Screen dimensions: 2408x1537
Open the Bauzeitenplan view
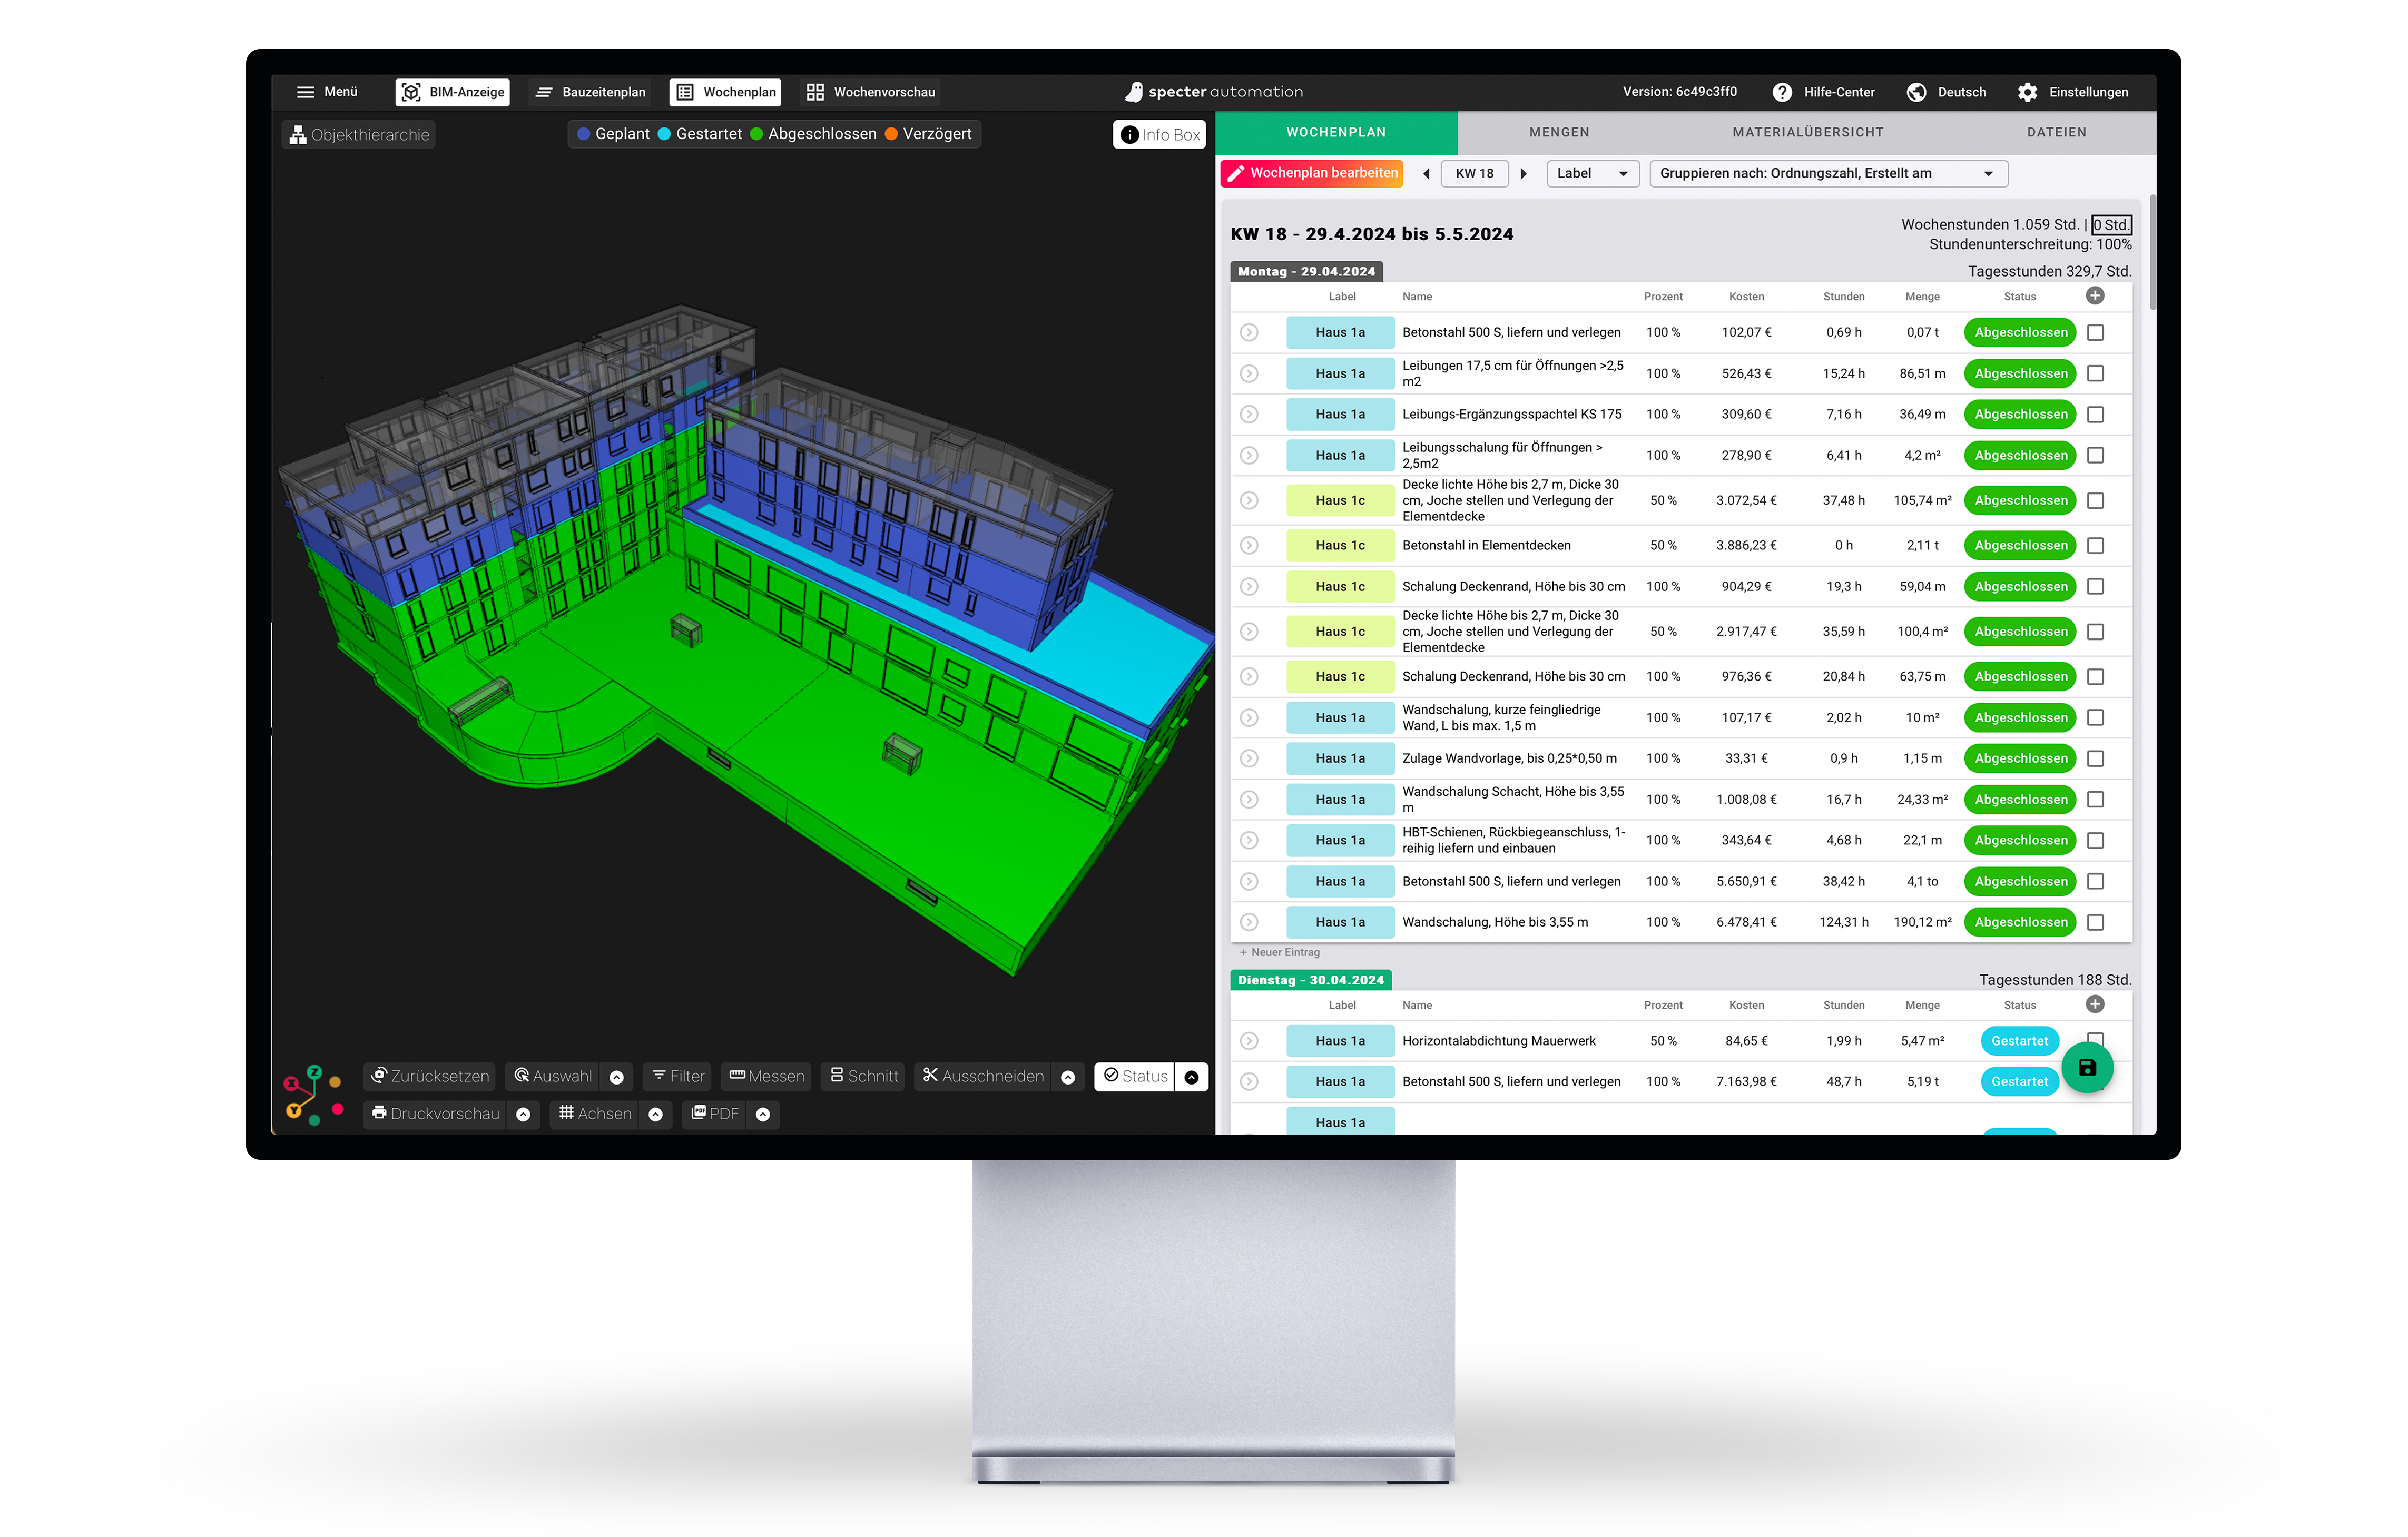click(x=590, y=92)
